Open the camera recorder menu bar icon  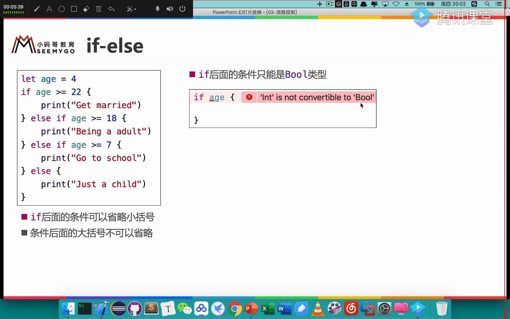(x=329, y=4)
